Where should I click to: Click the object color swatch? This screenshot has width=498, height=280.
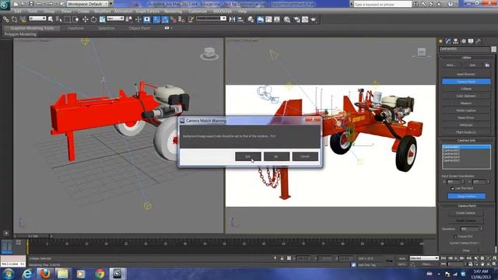(x=493, y=49)
